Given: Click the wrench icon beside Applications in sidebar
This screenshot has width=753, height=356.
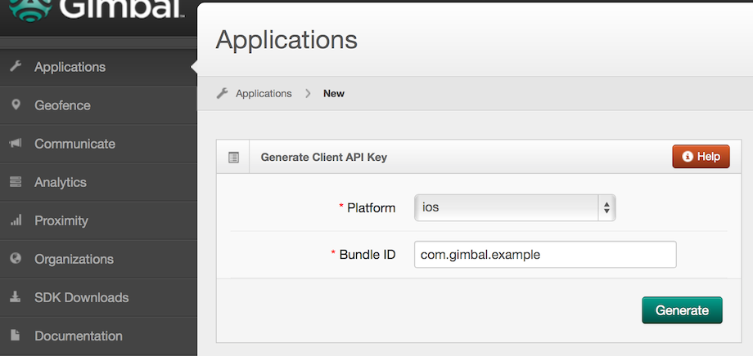Looking at the screenshot, I should tap(16, 66).
